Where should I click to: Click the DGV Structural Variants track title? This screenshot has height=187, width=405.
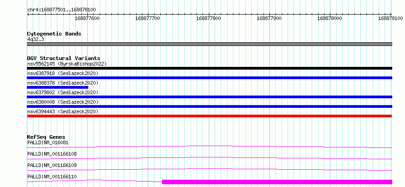tap(64, 58)
